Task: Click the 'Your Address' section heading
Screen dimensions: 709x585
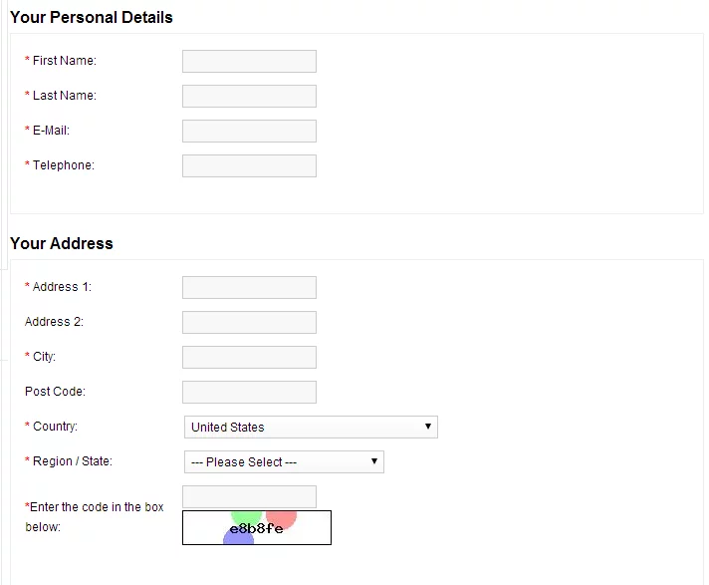Action: point(62,244)
